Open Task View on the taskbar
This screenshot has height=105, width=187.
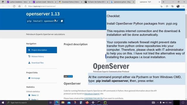pyautogui.click(x=51, y=102)
